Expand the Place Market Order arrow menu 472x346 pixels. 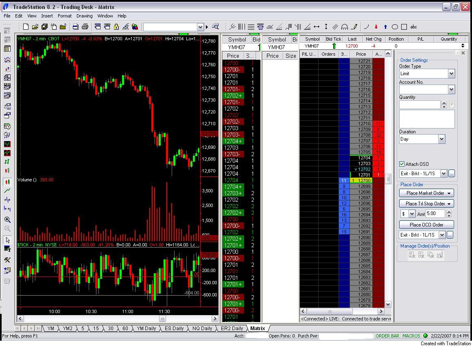coord(449,193)
